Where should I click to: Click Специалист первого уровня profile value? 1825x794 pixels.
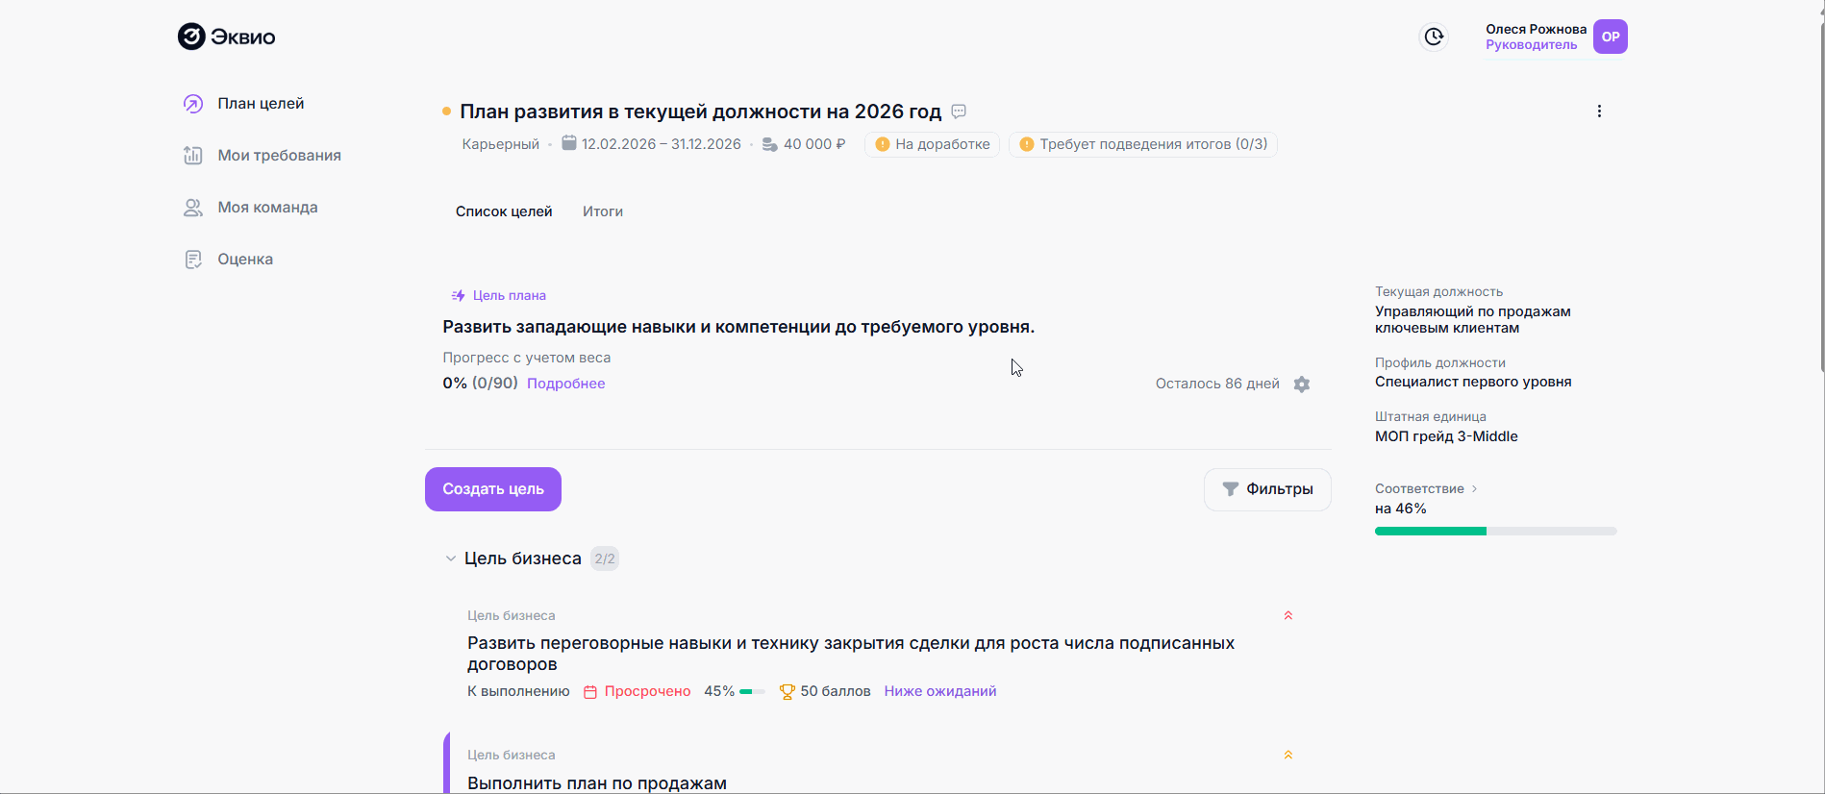point(1473,382)
